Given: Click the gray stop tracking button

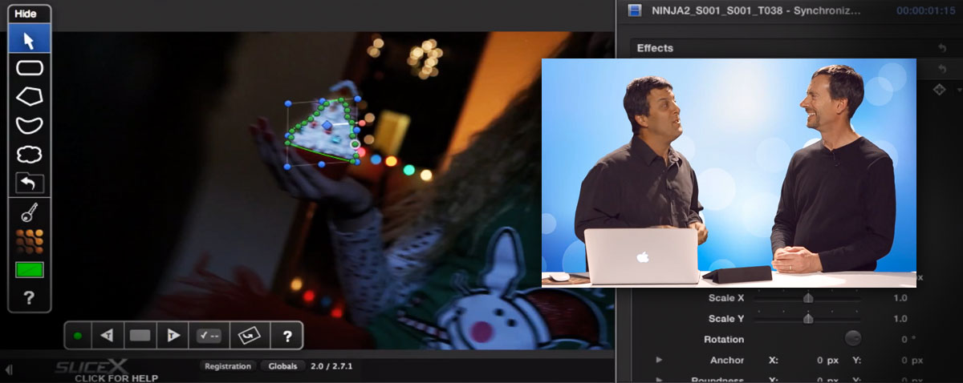Looking at the screenshot, I should [x=140, y=336].
